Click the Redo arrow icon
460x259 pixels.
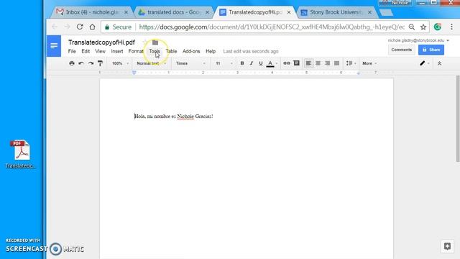91,63
